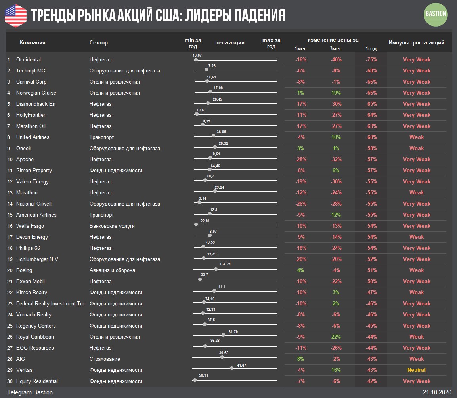Click the цена акции column header
457x398 pixels.
(229, 42)
